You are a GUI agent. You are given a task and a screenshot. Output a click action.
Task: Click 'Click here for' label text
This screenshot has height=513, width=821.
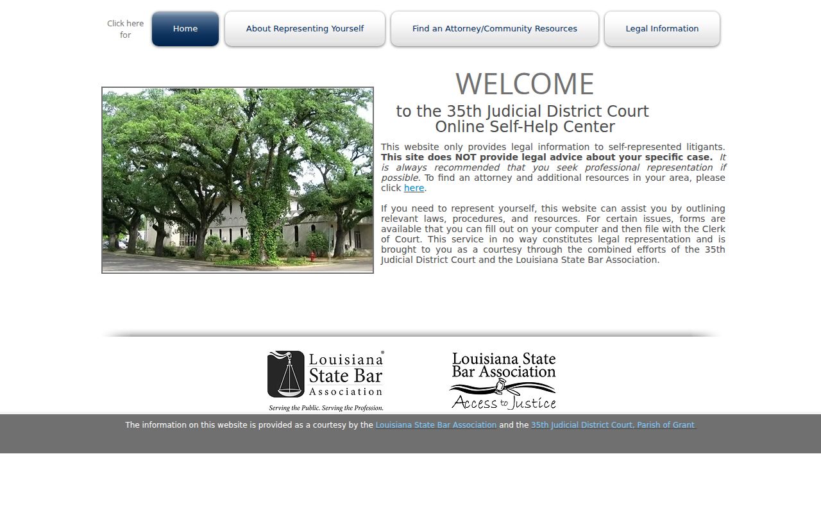pyautogui.click(x=125, y=29)
